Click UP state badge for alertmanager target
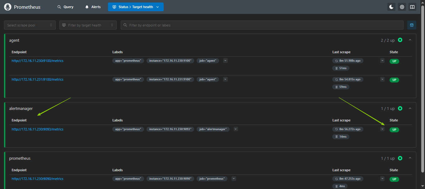 click(394, 130)
